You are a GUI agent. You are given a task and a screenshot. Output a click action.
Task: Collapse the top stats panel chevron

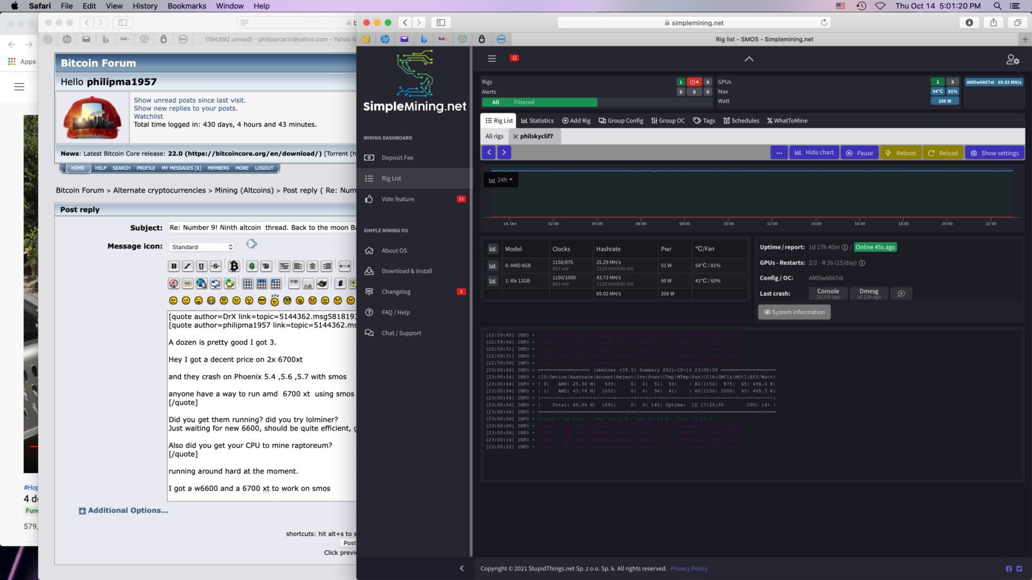pyautogui.click(x=749, y=59)
